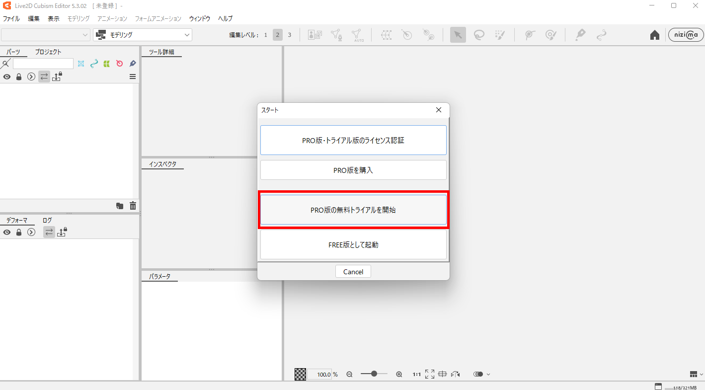Switch to the ログ tab
The height and width of the screenshot is (390, 705).
(x=47, y=220)
